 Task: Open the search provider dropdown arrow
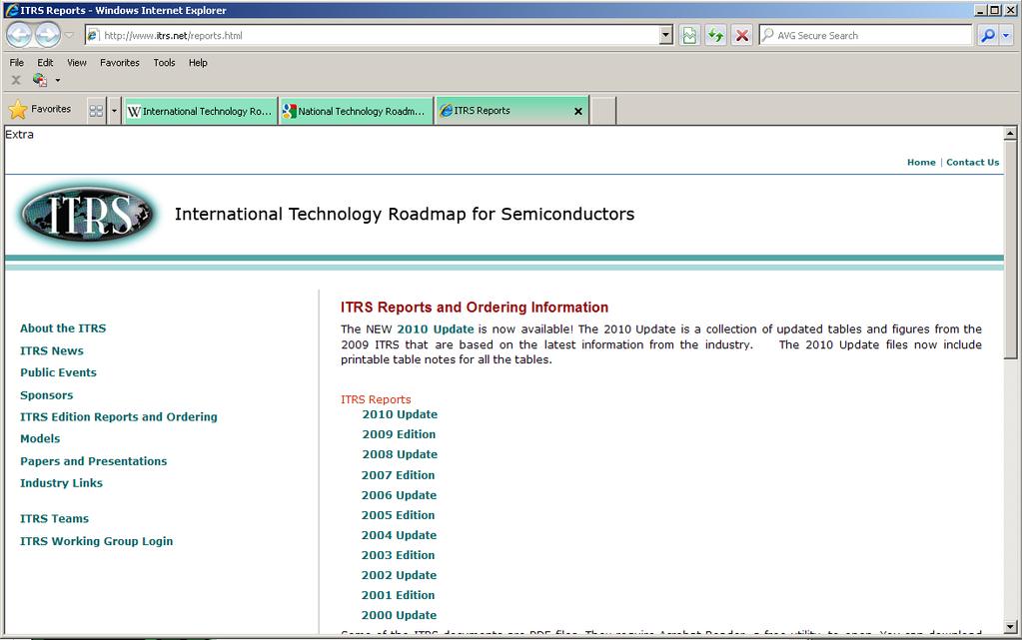(1006, 35)
